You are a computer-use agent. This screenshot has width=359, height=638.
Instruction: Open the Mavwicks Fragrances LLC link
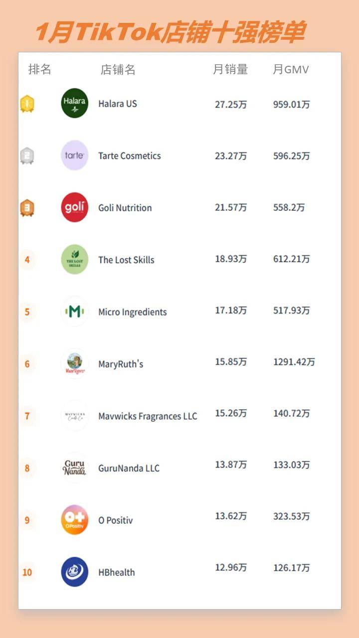click(x=148, y=416)
